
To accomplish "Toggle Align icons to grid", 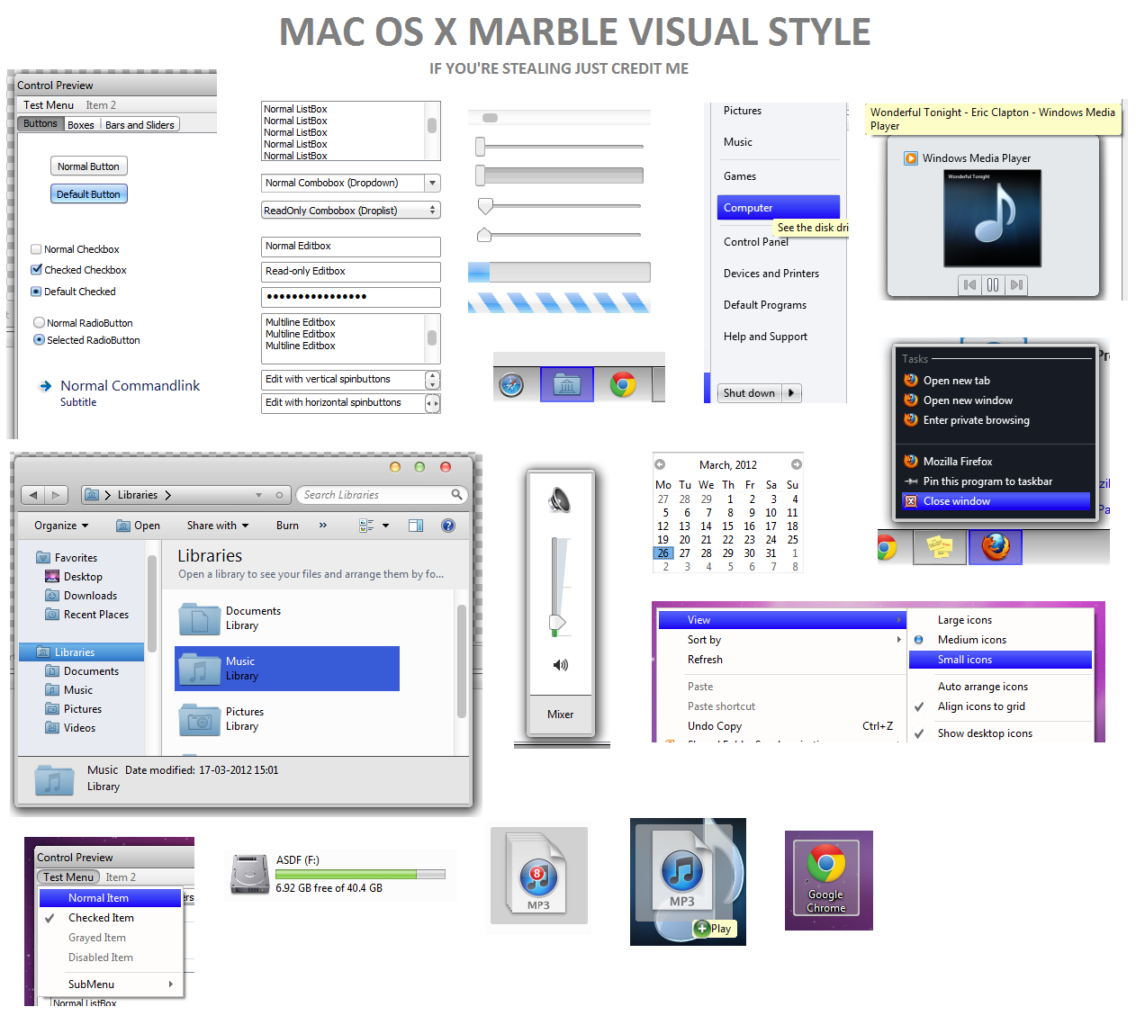I will click(x=983, y=706).
